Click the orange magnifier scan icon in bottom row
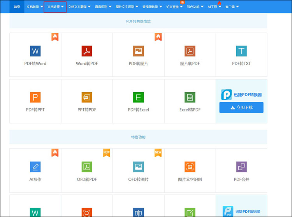 point(87,212)
